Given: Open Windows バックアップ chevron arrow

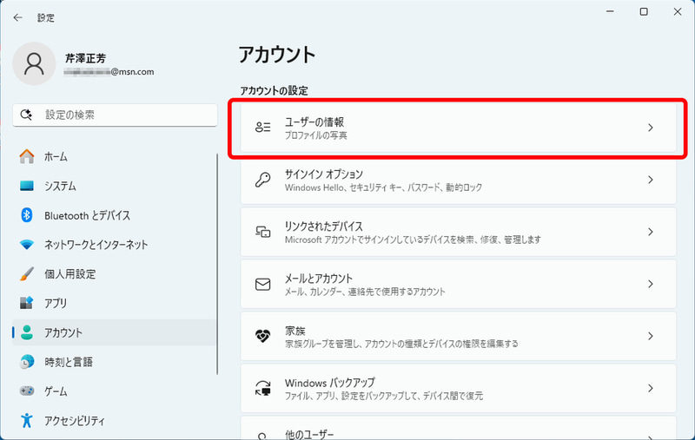Looking at the screenshot, I should click(650, 388).
